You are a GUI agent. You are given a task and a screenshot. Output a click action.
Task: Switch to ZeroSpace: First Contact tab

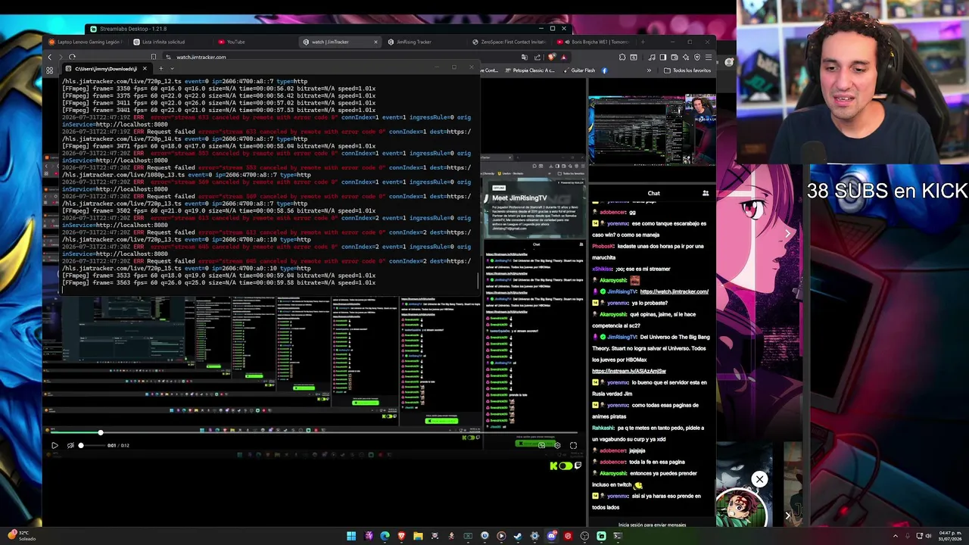pos(509,42)
